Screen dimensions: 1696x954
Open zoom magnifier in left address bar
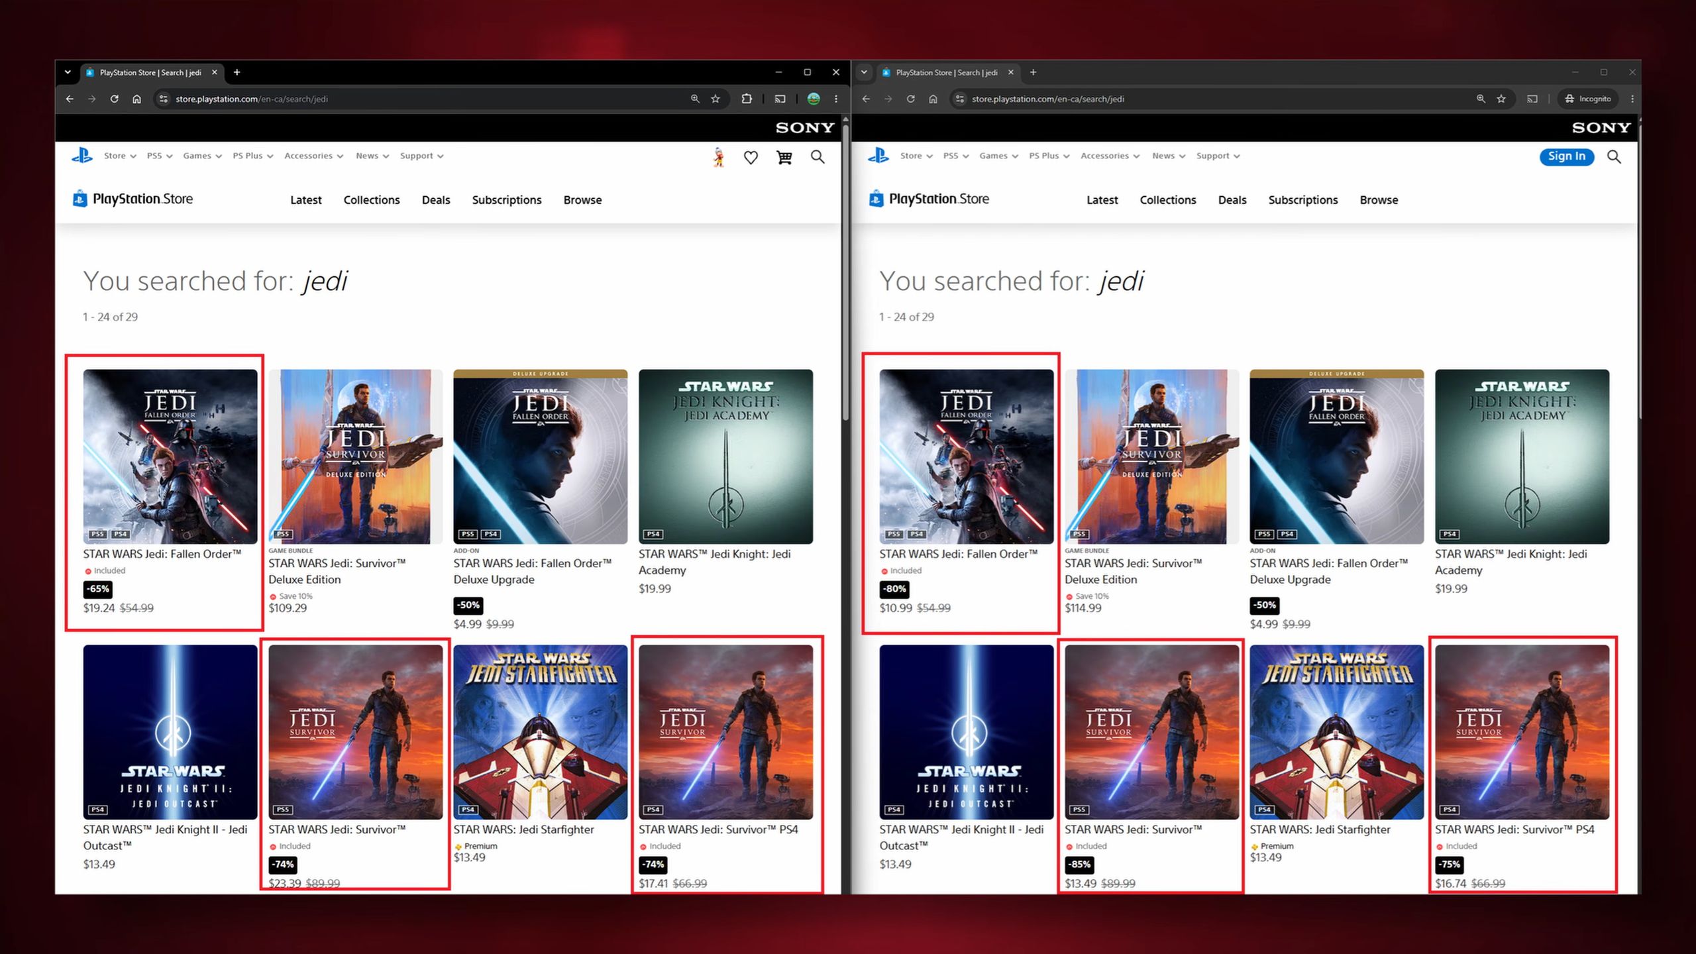[x=695, y=99]
